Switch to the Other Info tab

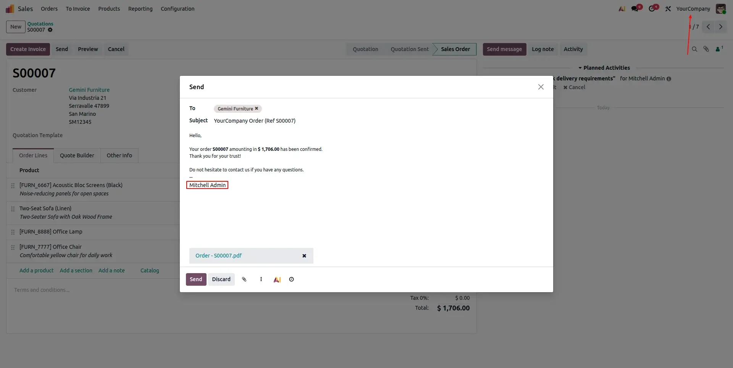point(119,155)
